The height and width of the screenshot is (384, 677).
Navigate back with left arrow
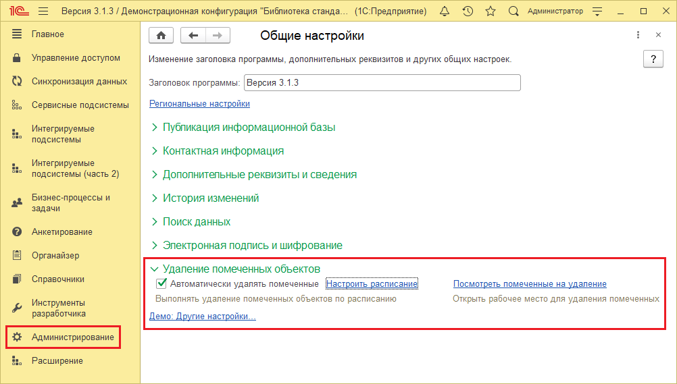click(193, 35)
